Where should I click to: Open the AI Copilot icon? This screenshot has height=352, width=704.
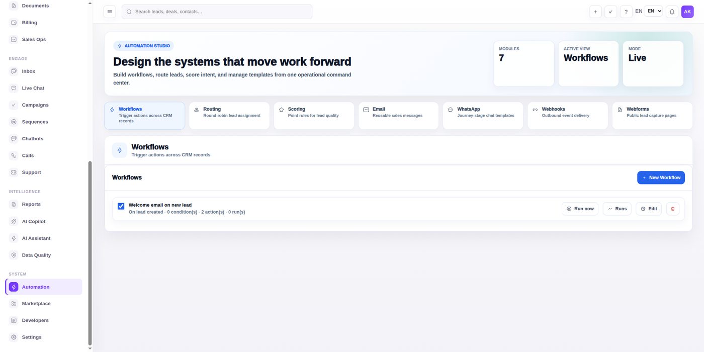click(14, 221)
